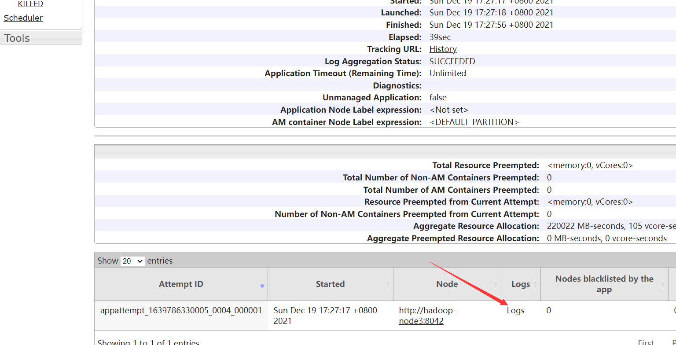This screenshot has height=345, width=676.
Task: Click the Unlimited application timeout value
Action: pyautogui.click(x=448, y=73)
